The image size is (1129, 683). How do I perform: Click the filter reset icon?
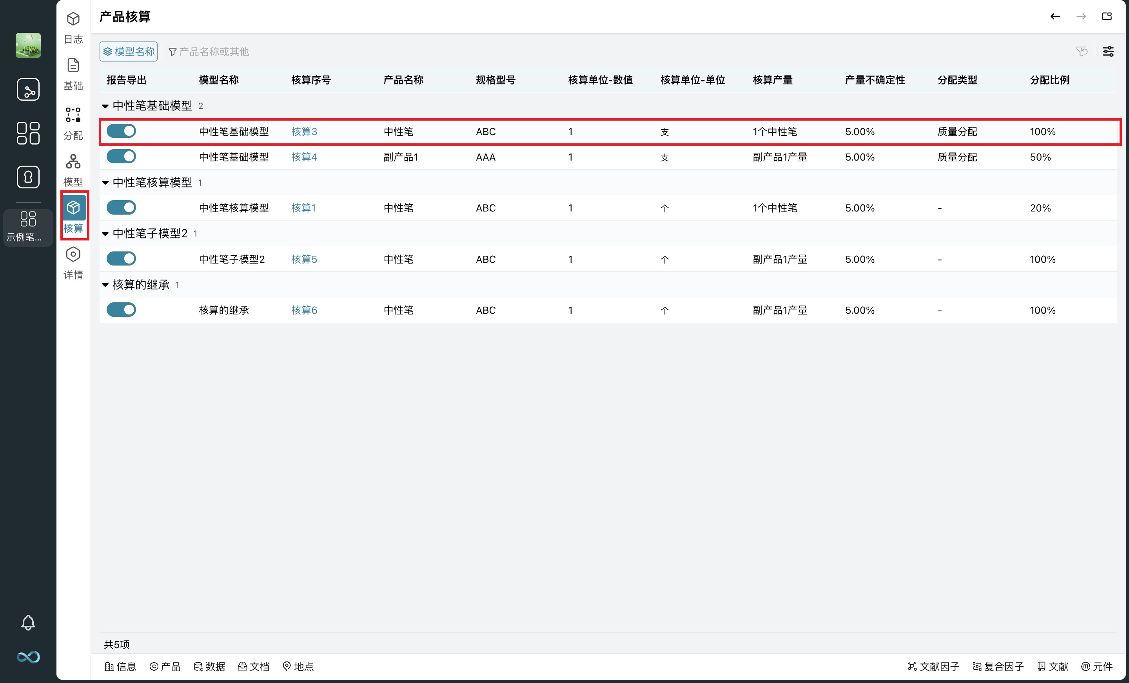(1082, 51)
